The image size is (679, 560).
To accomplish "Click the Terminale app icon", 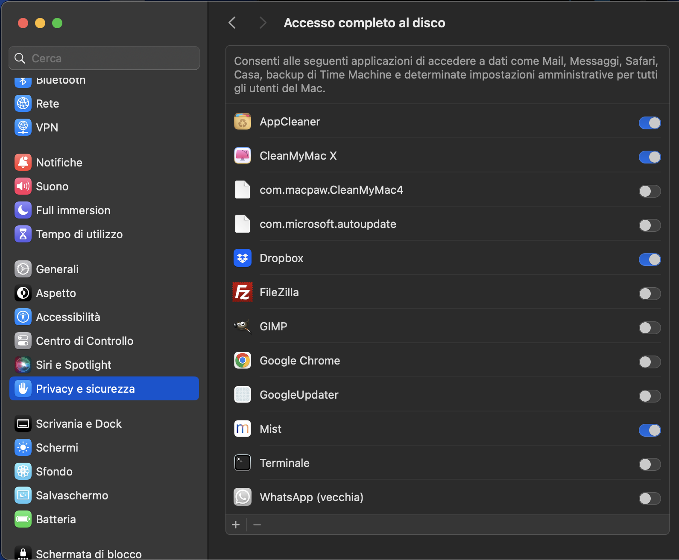I will (243, 463).
